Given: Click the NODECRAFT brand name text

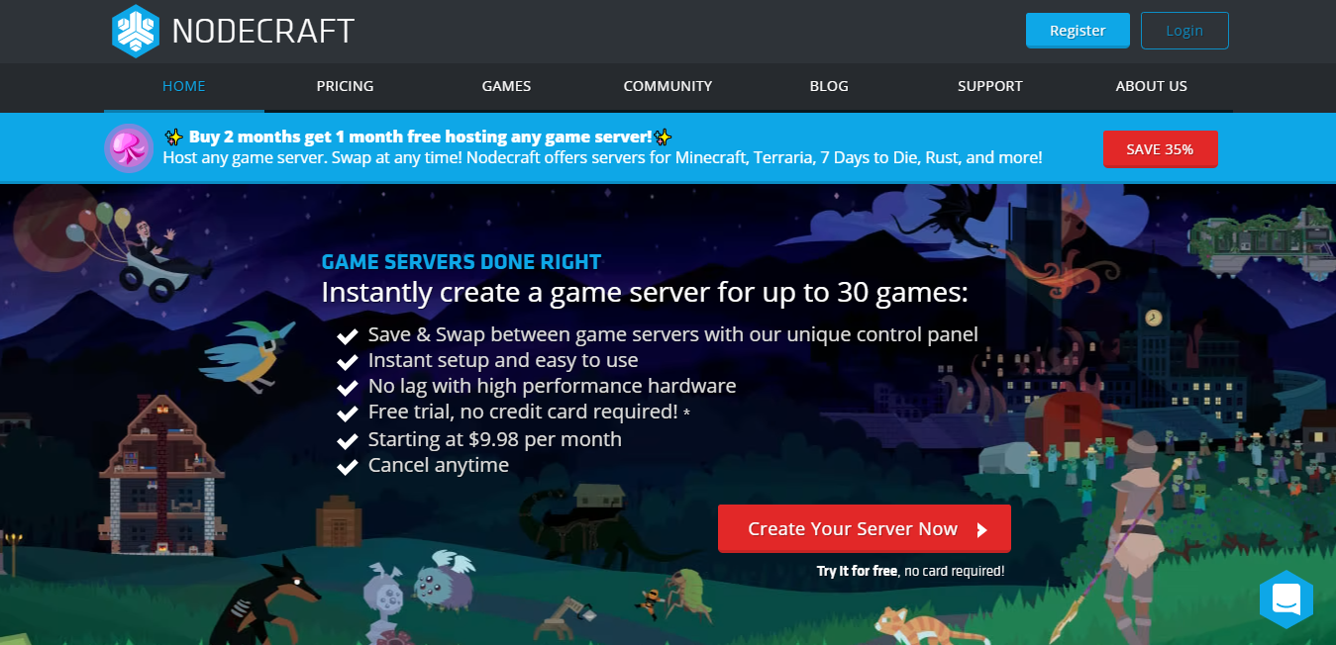Looking at the screenshot, I should click(262, 32).
